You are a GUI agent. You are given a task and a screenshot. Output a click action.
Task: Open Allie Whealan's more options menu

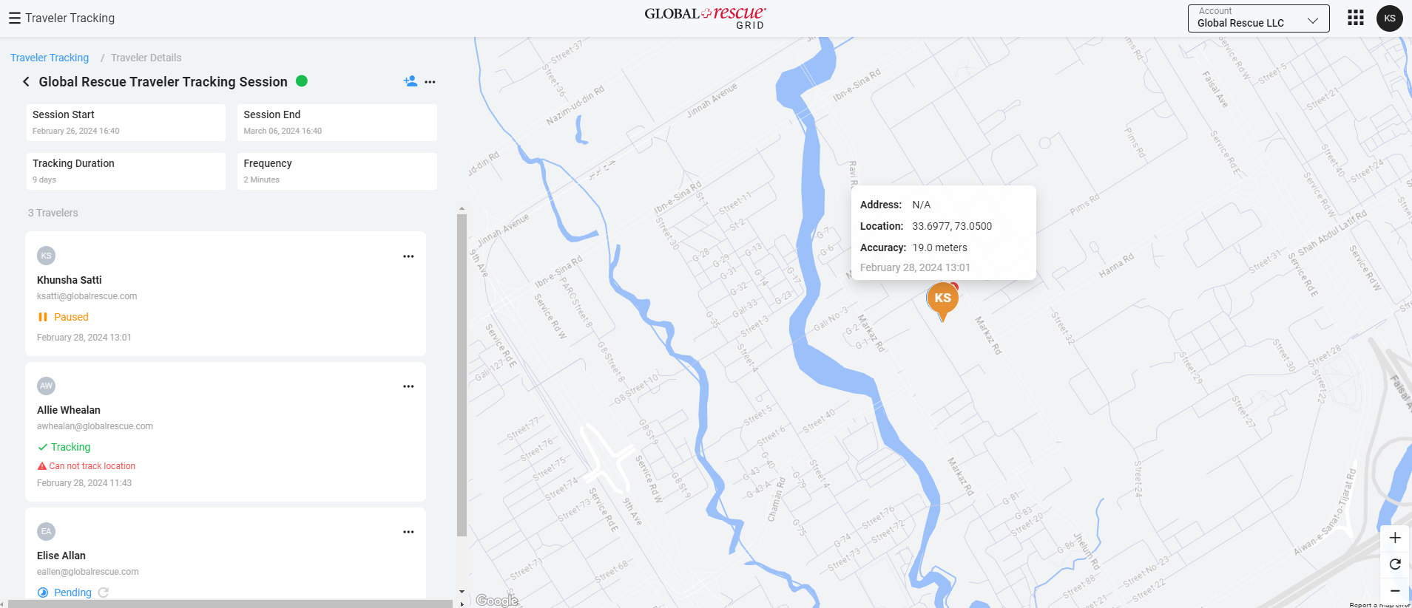pos(408,386)
